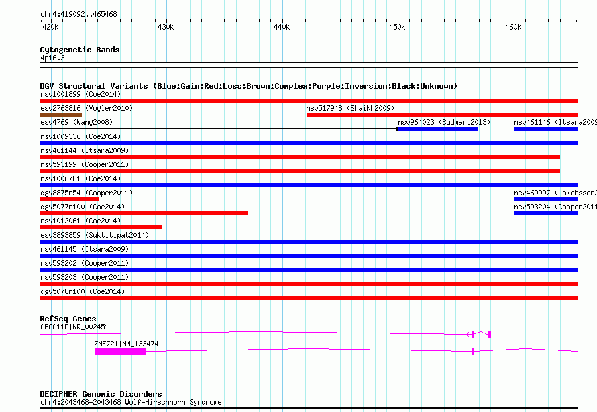Click the dgv8875n54 (Cooper2011) red loss bar
The image size is (597, 412).
tap(69, 199)
